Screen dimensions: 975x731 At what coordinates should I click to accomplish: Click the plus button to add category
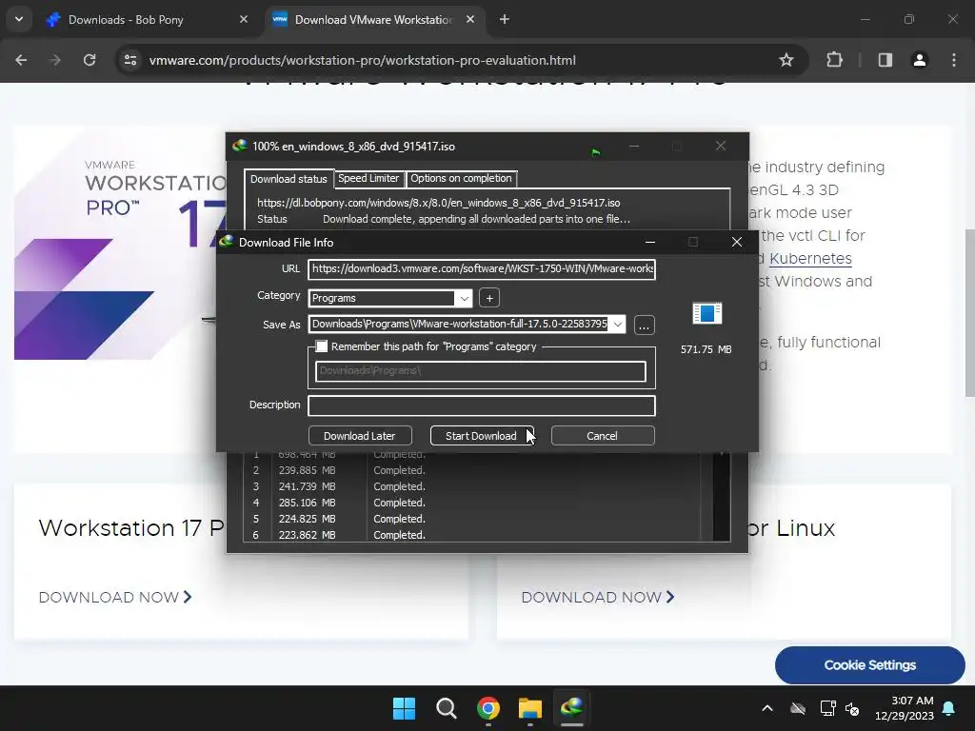tap(489, 298)
